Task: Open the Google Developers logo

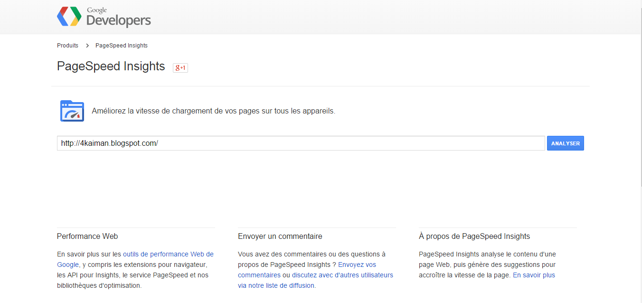Action: [104, 17]
